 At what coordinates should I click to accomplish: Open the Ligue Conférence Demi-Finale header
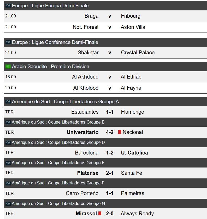coord(55,42)
